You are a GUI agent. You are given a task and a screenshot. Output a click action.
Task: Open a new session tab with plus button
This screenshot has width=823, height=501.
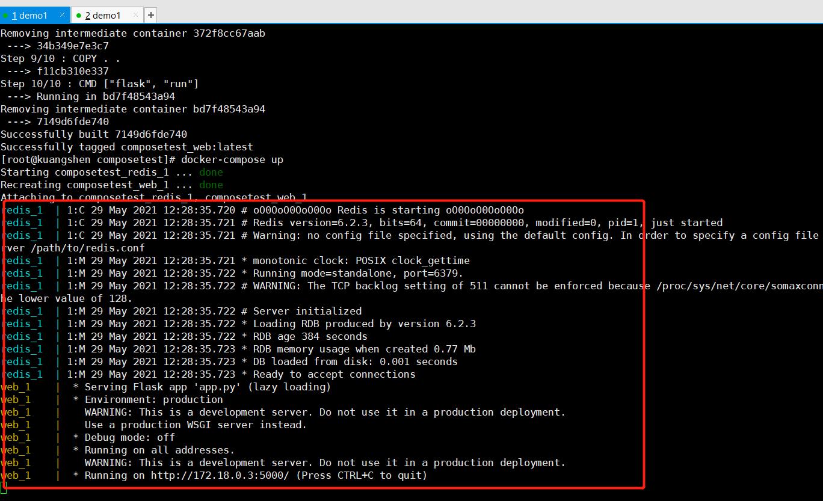(x=150, y=15)
